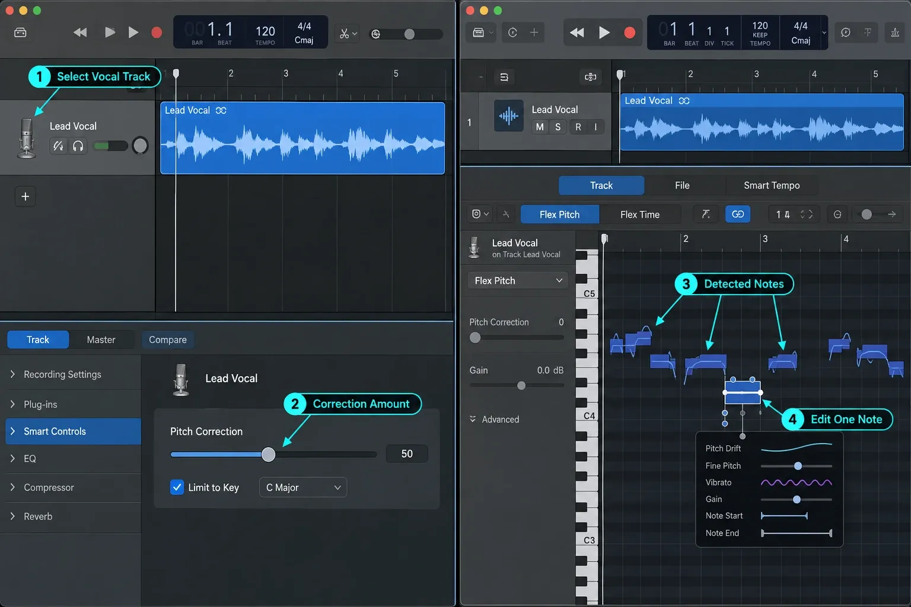This screenshot has height=607, width=911.
Task: Mute Lead Vocal with the M button
Action: tap(540, 127)
